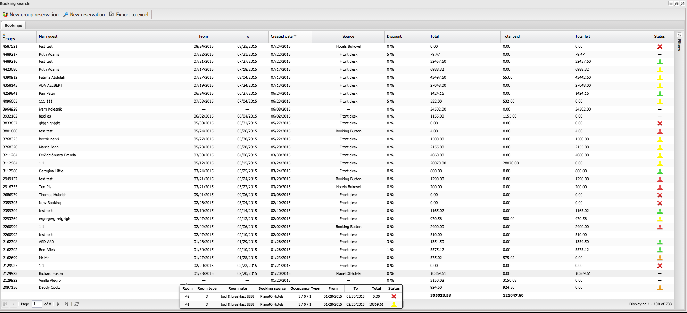Select ivam Kolesnik guest name
The height and width of the screenshot is (313, 687).
click(50, 109)
